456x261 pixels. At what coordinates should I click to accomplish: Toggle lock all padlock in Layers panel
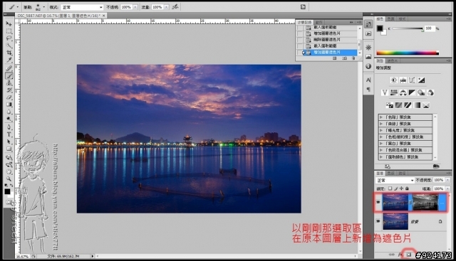click(407, 188)
